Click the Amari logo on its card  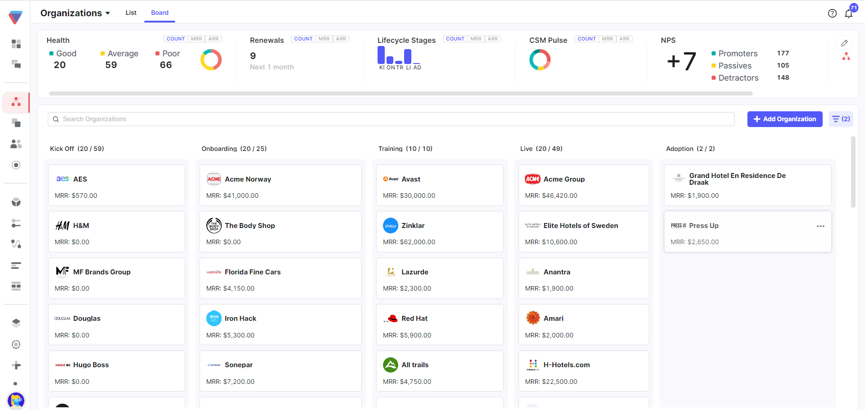tap(533, 318)
